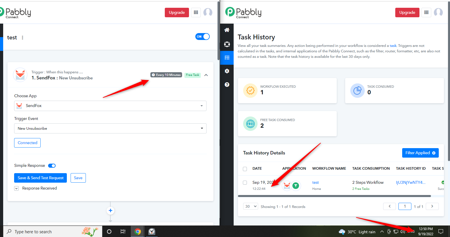Open Settings gear in the right sidebar
450x237 pixels.
pyautogui.click(x=227, y=71)
